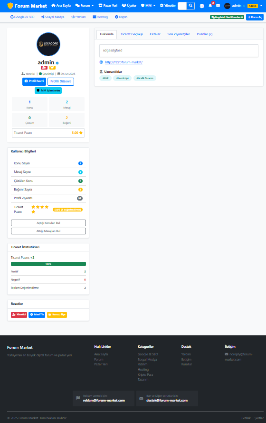Image resolution: width=266 pixels, height=423 pixels.
Task: Click the Yönetici red badge
Action: [x=19, y=314]
